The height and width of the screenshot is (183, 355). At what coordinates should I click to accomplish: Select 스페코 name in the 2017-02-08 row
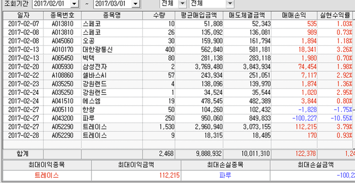click(x=92, y=33)
